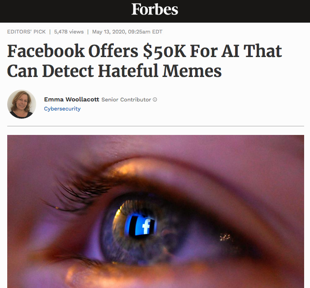
Task: Click the Forbes logo in the header
Action: pos(155,10)
